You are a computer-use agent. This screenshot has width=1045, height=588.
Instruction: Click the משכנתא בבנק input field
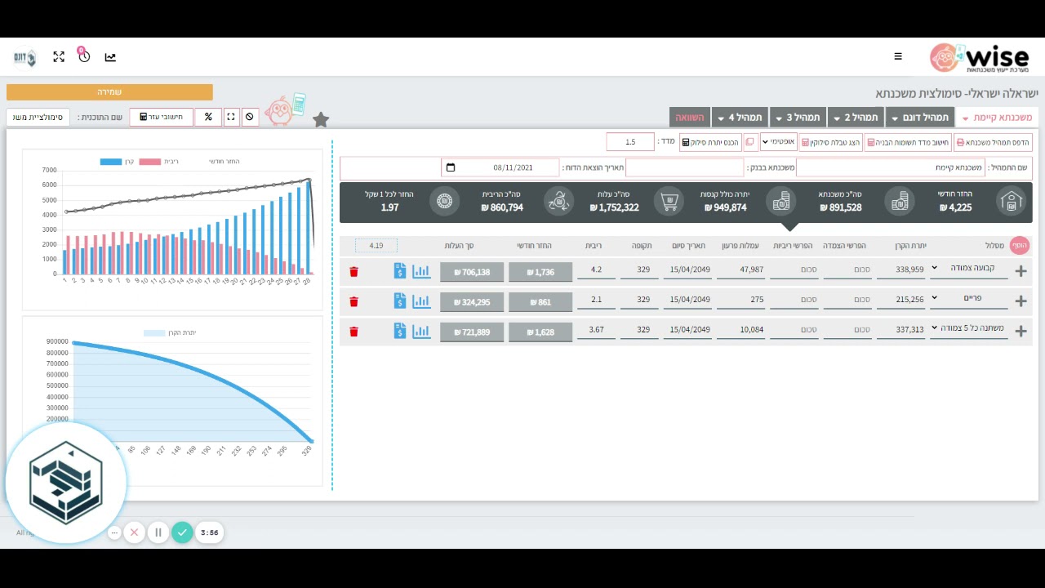pyautogui.click(x=685, y=167)
